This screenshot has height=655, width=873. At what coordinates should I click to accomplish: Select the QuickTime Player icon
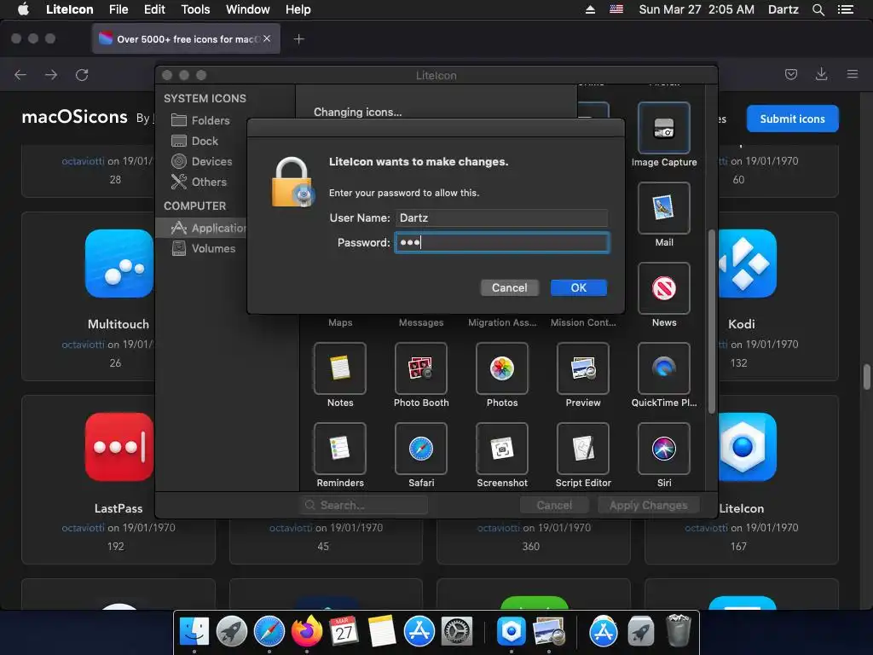click(663, 368)
